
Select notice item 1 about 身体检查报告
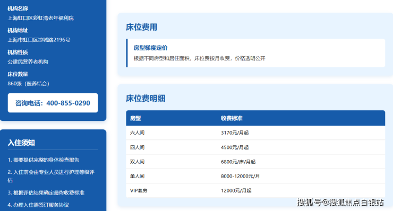click(x=44, y=160)
